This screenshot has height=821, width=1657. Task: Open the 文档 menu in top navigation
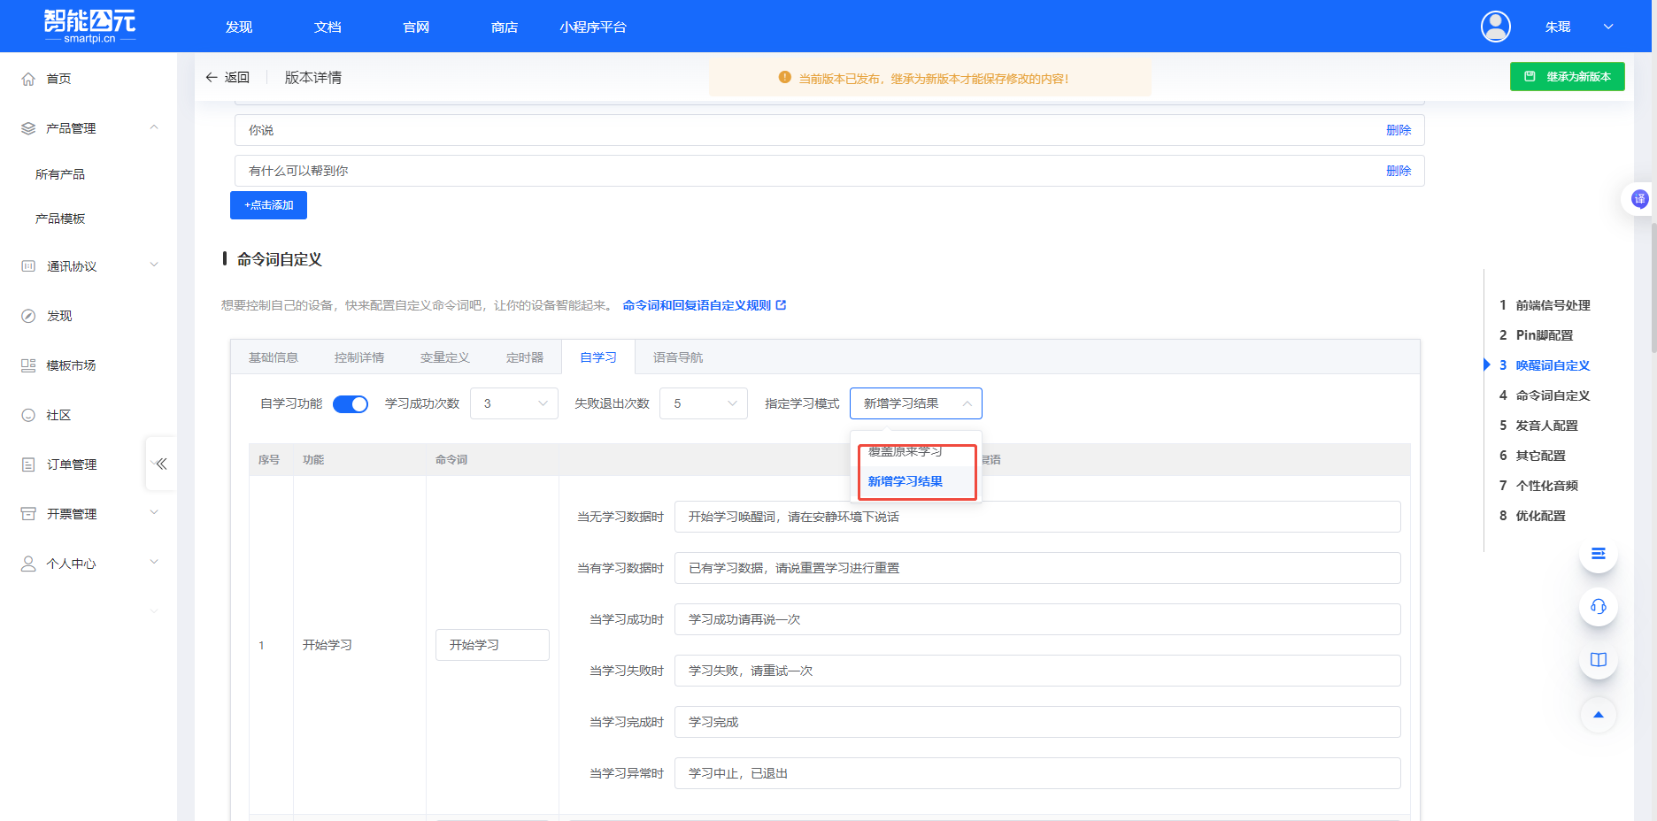(x=327, y=27)
